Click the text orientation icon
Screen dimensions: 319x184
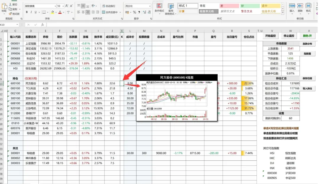(93, 6)
